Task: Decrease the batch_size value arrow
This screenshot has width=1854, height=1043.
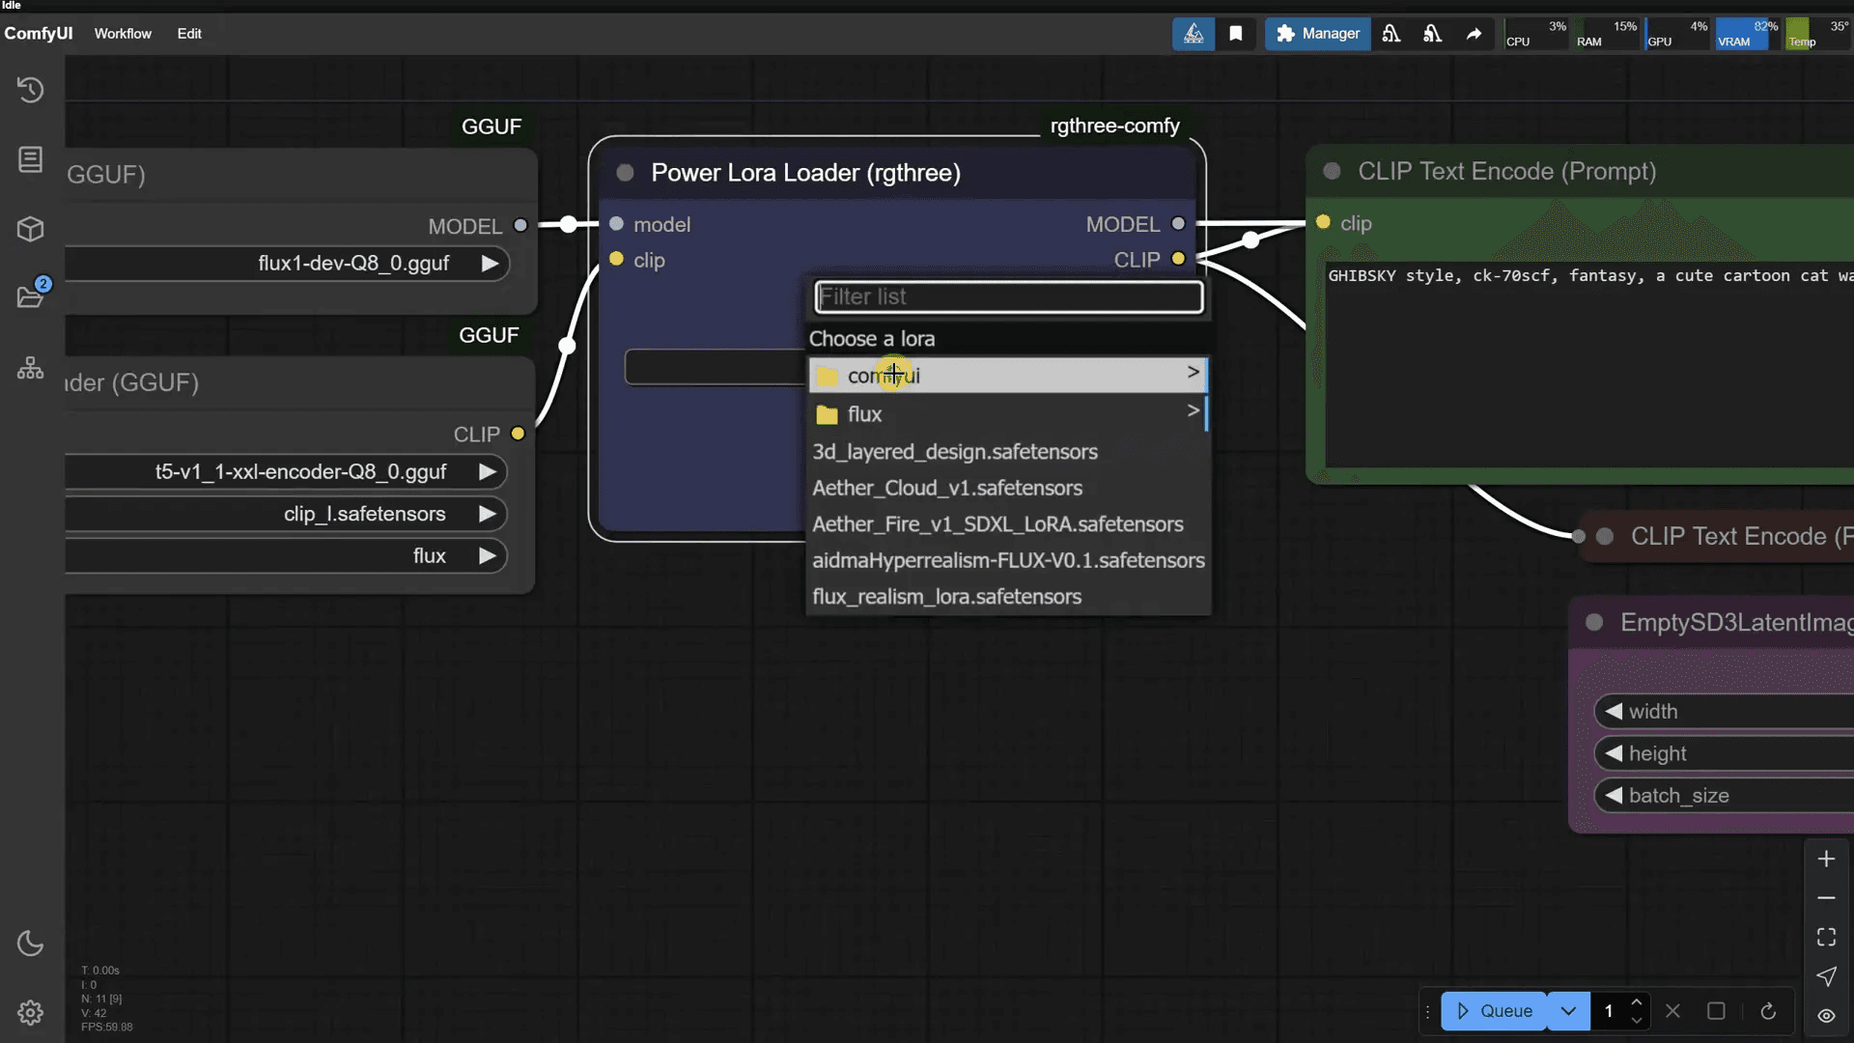Action: [x=1614, y=796]
